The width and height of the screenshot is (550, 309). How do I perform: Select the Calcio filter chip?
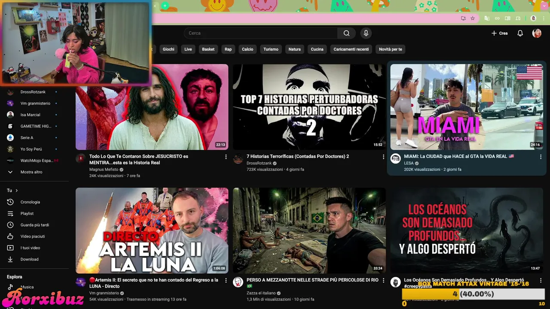pos(247,49)
